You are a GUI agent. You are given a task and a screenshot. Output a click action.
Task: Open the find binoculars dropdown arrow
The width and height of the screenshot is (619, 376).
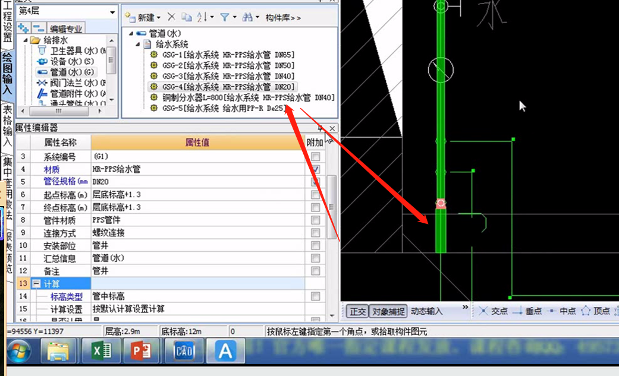[x=257, y=17]
